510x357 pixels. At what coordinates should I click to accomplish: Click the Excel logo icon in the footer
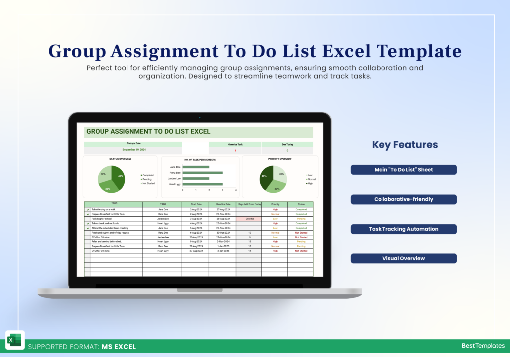point(14,340)
